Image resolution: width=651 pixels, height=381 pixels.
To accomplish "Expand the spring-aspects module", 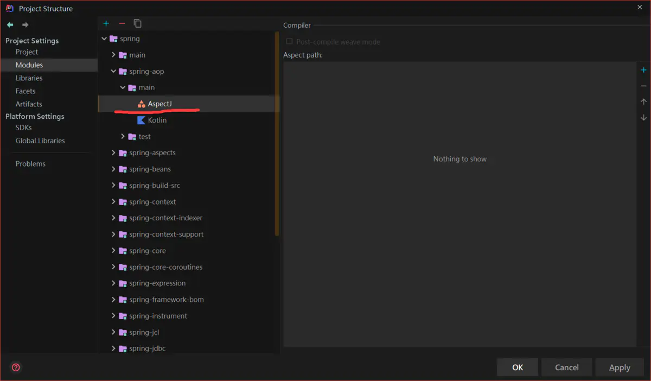I will pyautogui.click(x=113, y=153).
